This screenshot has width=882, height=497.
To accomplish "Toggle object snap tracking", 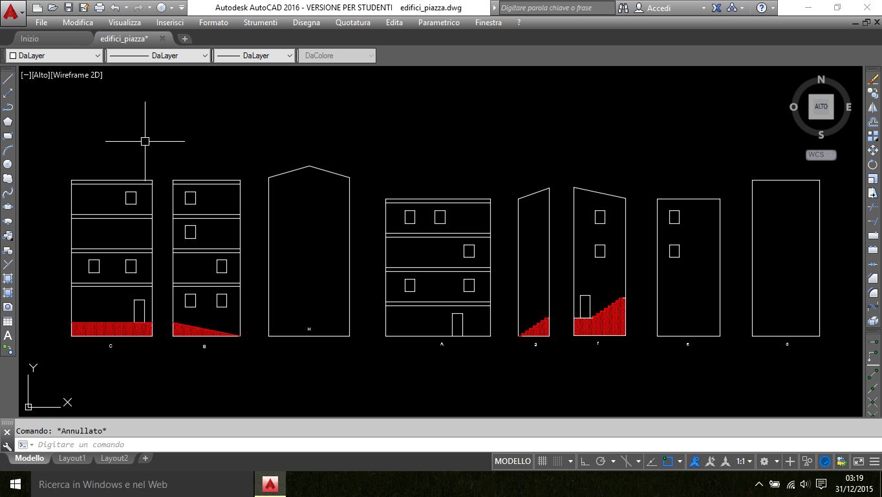I will (x=652, y=461).
